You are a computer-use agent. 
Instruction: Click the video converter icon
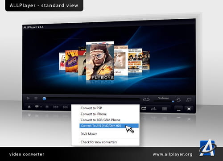click(x=144, y=108)
